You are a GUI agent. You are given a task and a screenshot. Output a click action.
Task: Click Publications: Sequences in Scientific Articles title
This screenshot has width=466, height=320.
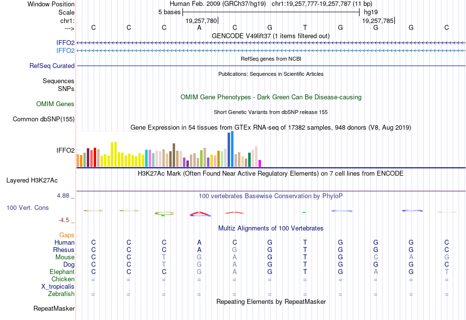pos(271,74)
